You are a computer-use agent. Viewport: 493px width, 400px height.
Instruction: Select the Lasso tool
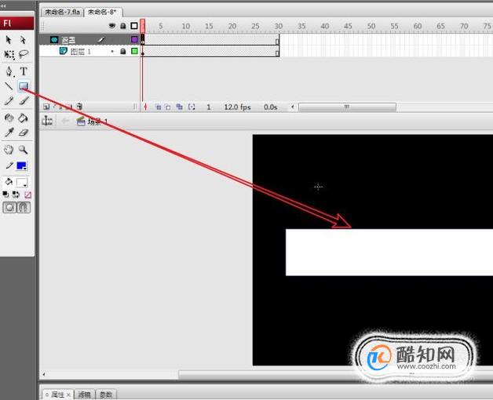[24, 54]
